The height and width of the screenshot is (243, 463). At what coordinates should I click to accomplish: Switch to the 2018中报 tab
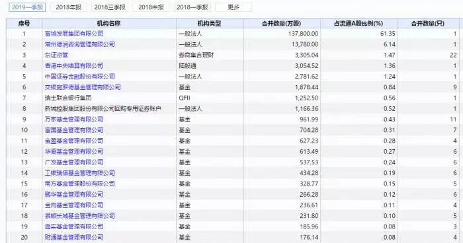point(151,7)
